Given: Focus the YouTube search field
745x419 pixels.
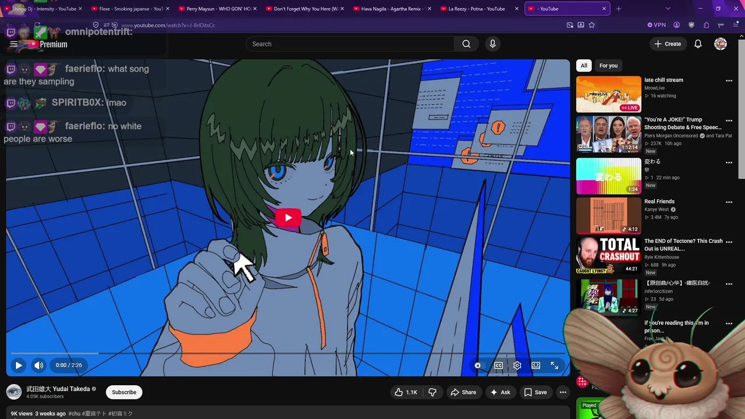Looking at the screenshot, I should click(x=350, y=44).
